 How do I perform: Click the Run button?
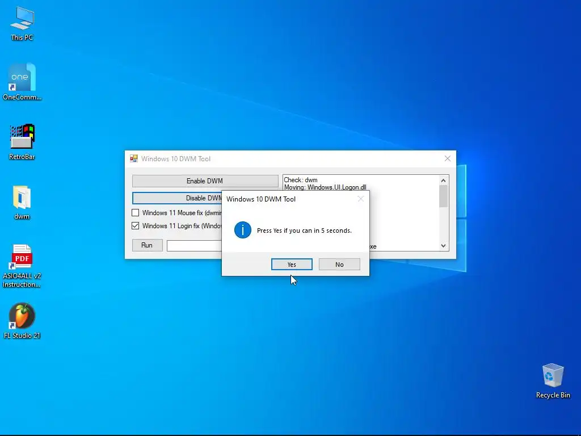coord(147,245)
